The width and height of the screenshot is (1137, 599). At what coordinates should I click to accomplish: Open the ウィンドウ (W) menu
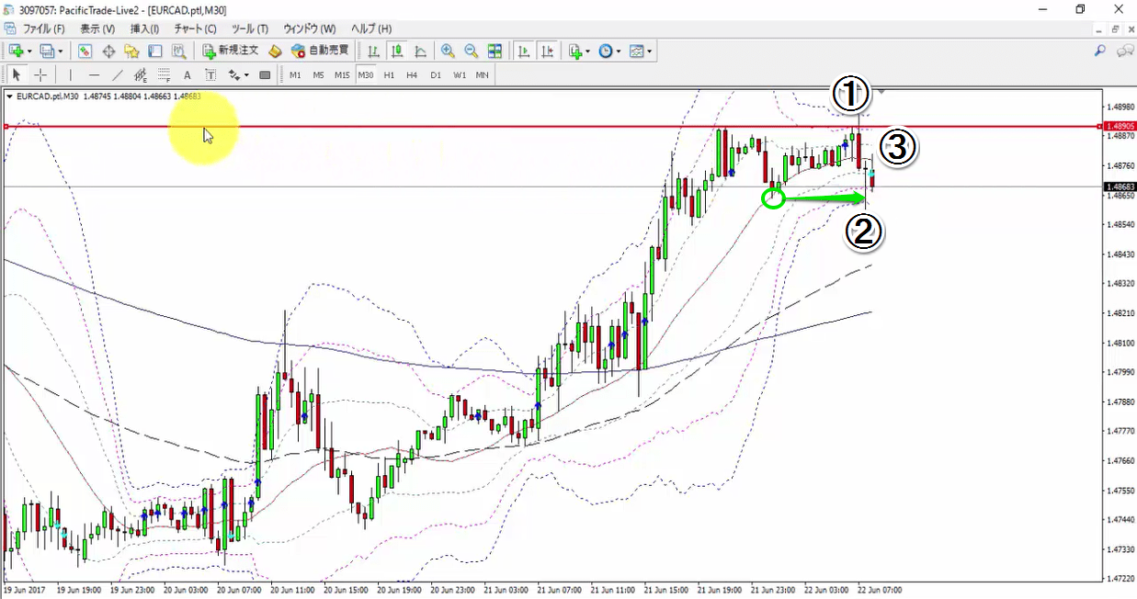click(310, 29)
